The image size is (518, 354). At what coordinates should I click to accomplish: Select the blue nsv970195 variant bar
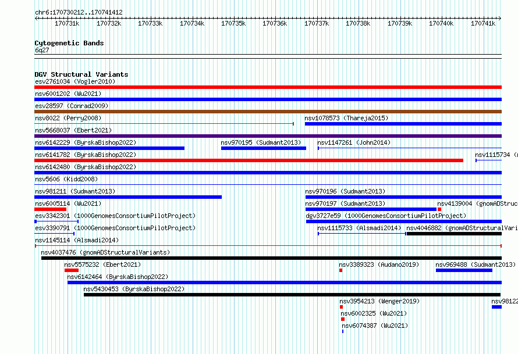point(264,148)
